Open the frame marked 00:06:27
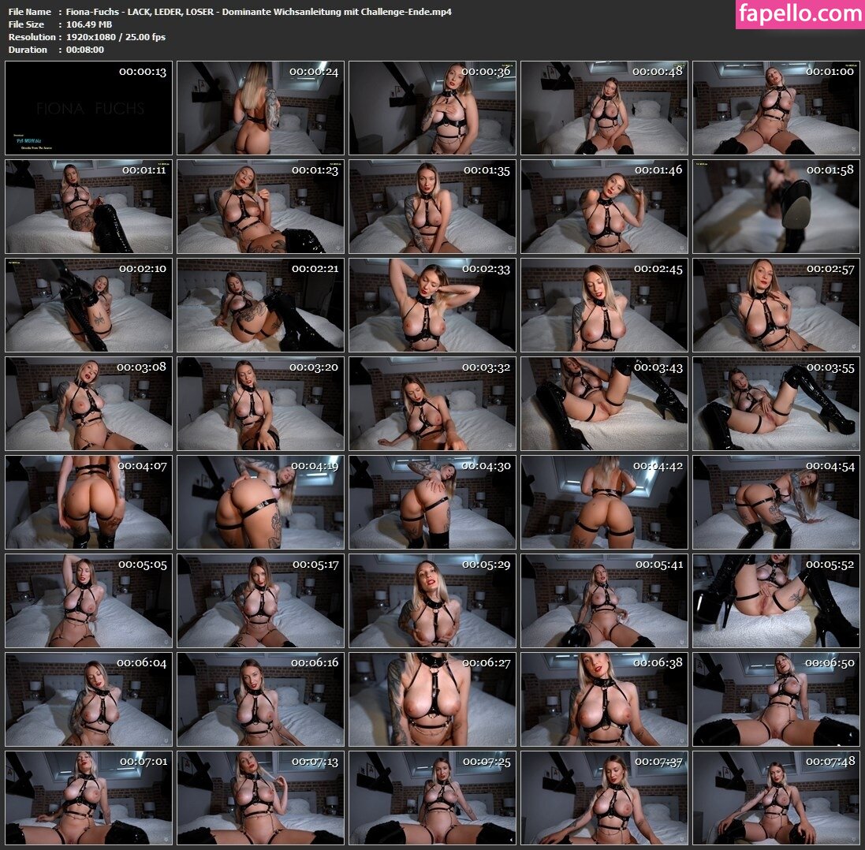The width and height of the screenshot is (865, 850). pyautogui.click(x=432, y=699)
